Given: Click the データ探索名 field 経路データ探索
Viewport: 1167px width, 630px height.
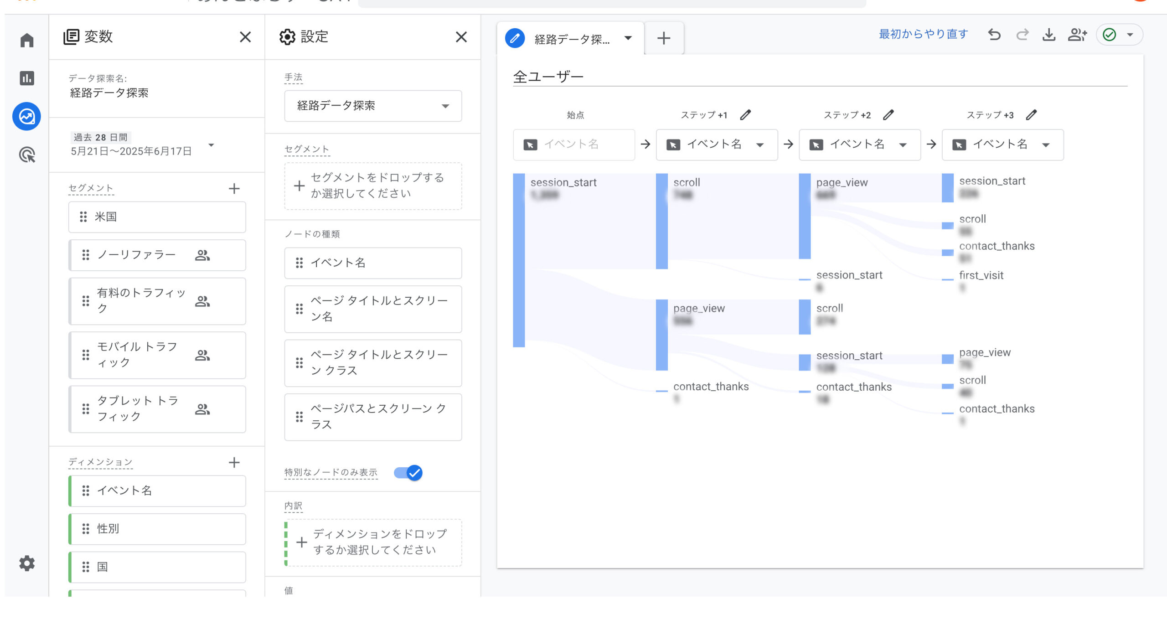Looking at the screenshot, I should coord(109,93).
